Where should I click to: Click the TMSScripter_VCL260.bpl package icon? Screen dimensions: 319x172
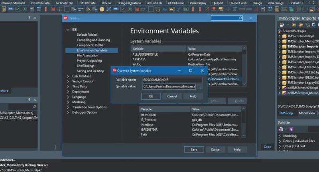tap(284, 72)
